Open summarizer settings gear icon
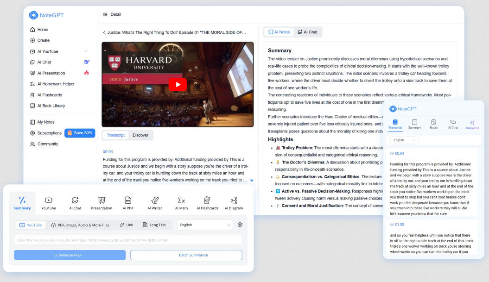The image size is (489, 282). (x=240, y=225)
